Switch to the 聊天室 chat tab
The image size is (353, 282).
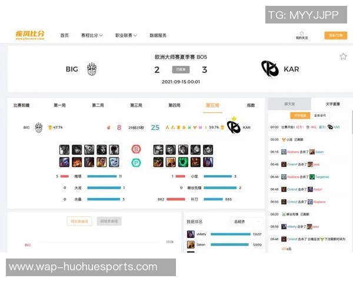point(289,104)
